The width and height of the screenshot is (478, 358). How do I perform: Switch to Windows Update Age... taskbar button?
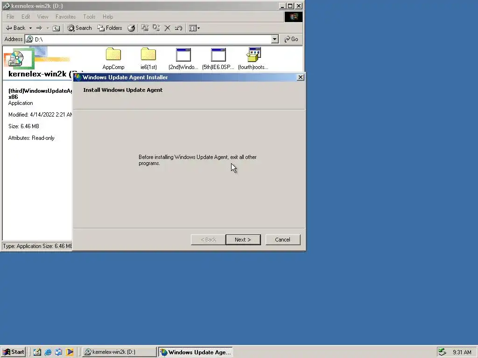196,352
